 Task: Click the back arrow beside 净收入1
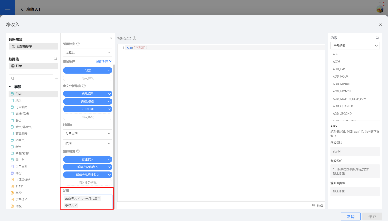[x=22, y=9]
